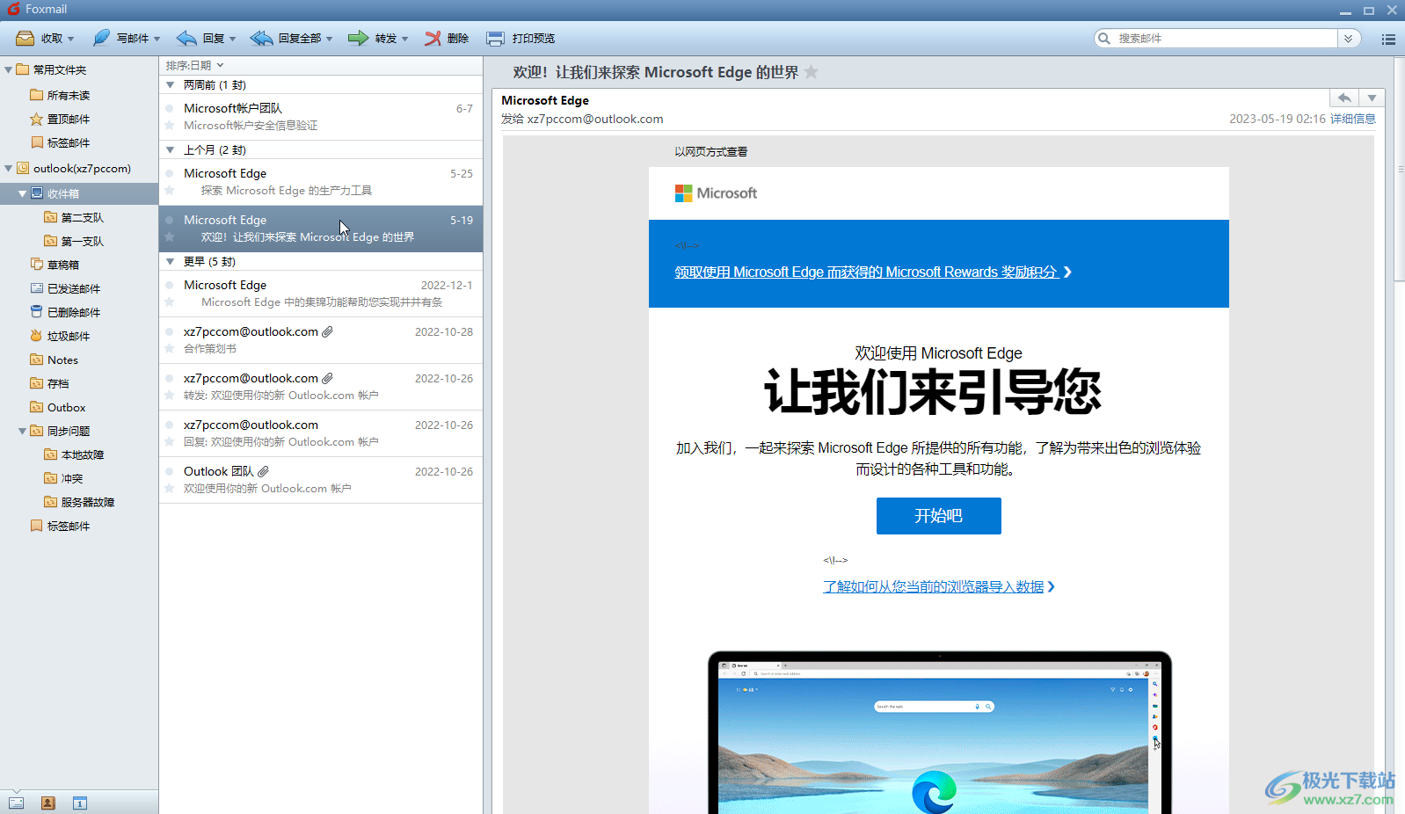Open the message header more-actions dropdown
Image resolution: width=1405 pixels, height=814 pixels.
[1372, 98]
